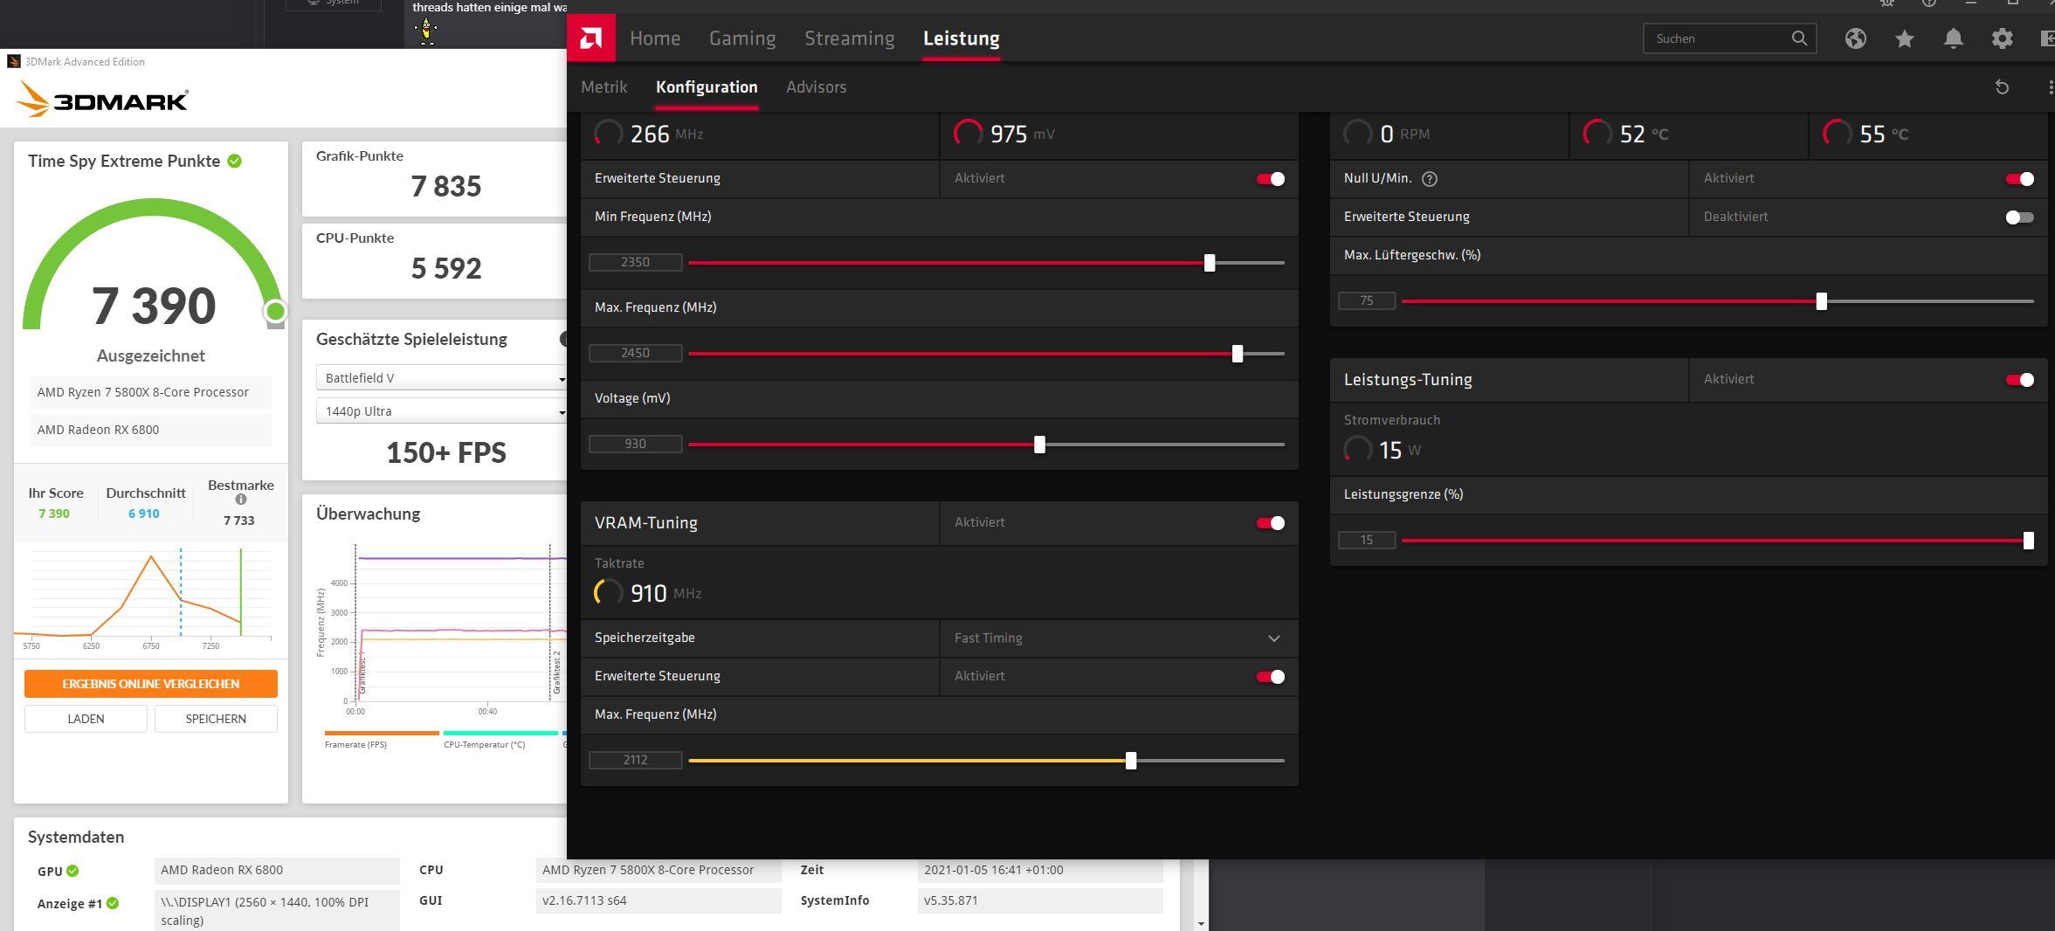Enable fan Erweiterte Steuerung switch
2055x931 pixels.
point(2019,217)
